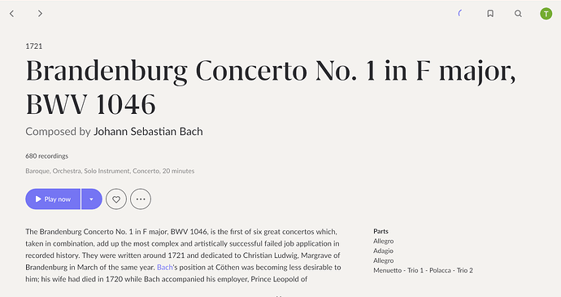The height and width of the screenshot is (297, 561).
Task: Start playback with Play now button
Action: coord(53,199)
